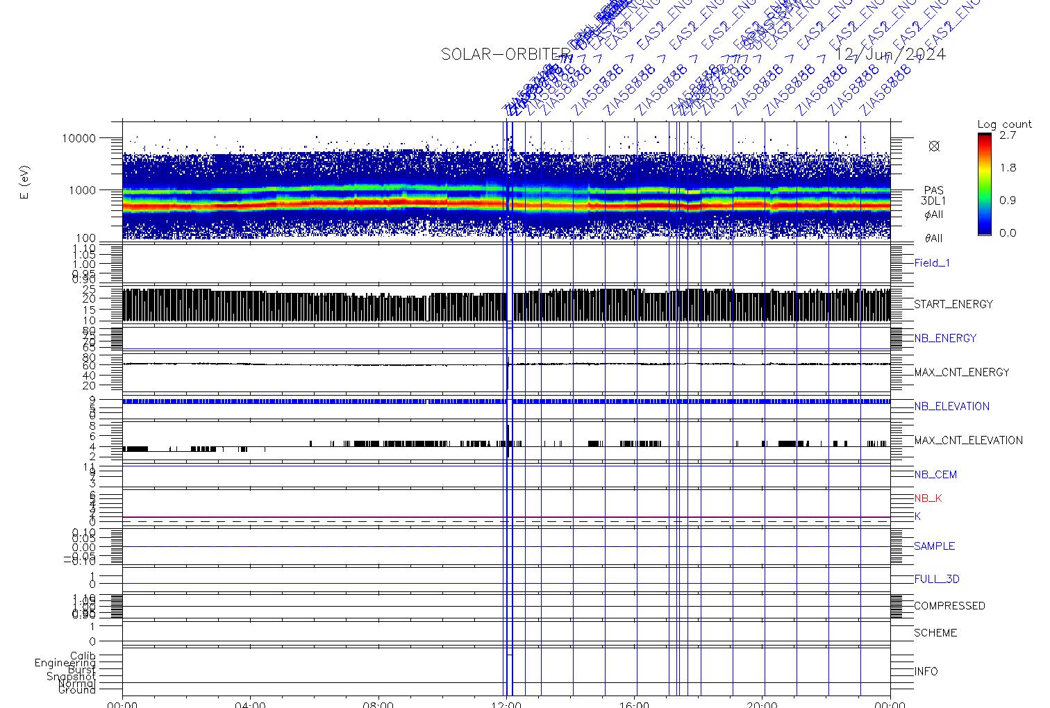
Task: Click the FULL_3D panel label
Action: click(x=936, y=579)
